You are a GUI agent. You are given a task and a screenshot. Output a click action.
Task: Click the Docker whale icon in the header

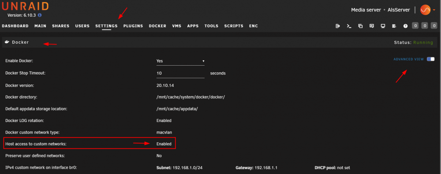click(7, 42)
